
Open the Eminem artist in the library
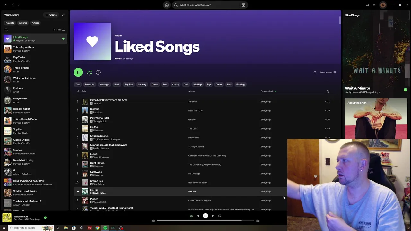tap(35, 90)
